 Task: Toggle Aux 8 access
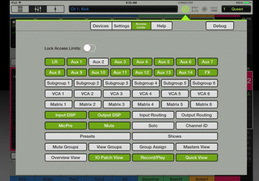point(55,72)
